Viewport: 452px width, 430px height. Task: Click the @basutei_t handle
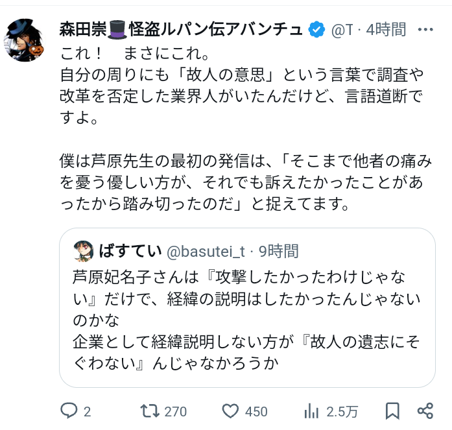206,250
